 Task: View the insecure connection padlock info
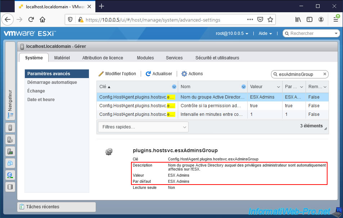click(x=81, y=20)
